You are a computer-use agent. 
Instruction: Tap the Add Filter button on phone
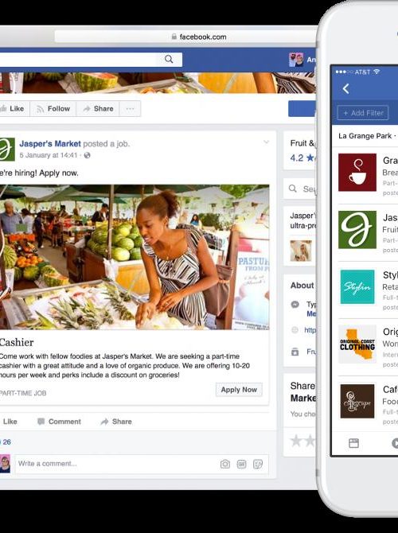pyautogui.click(x=363, y=113)
